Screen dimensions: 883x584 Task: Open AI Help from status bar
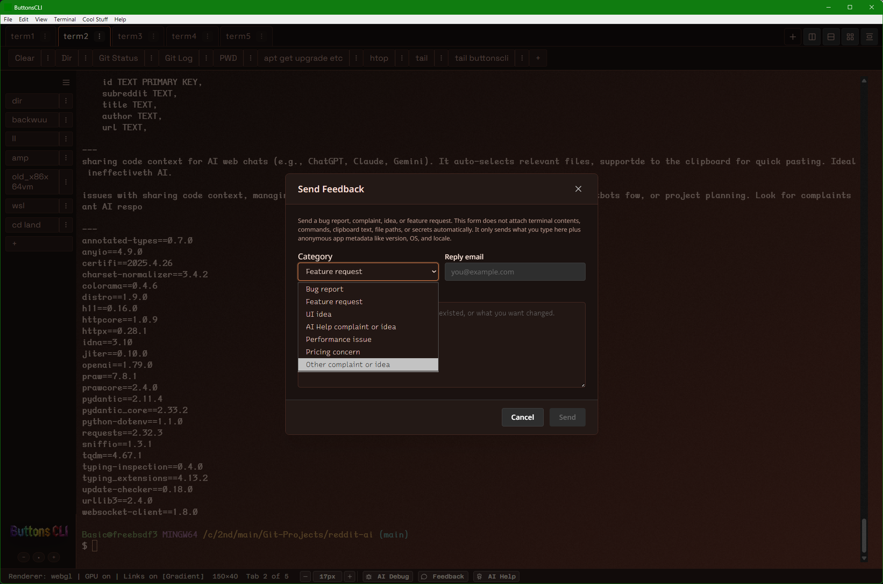pyautogui.click(x=496, y=576)
